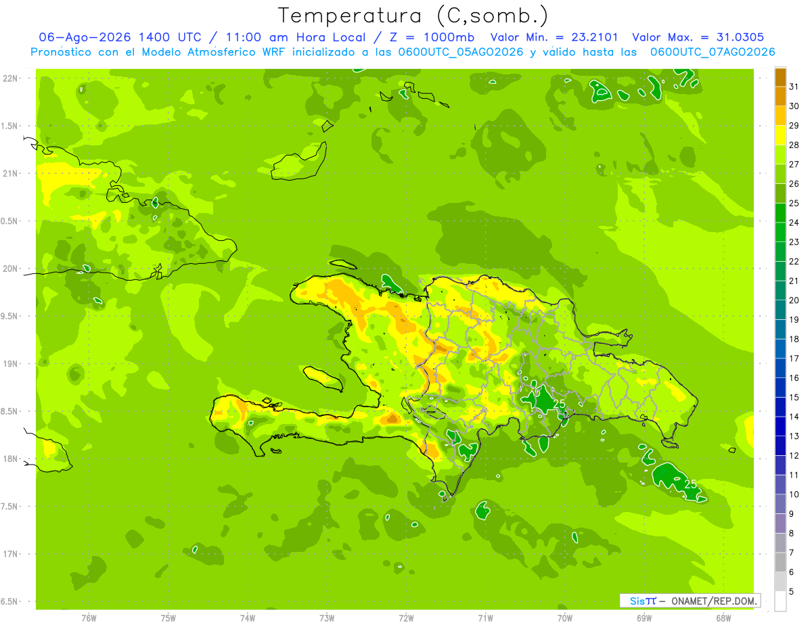Viewport: 812px width, 627px height.
Task: Click the '75W' longitude label
Action: click(x=168, y=618)
